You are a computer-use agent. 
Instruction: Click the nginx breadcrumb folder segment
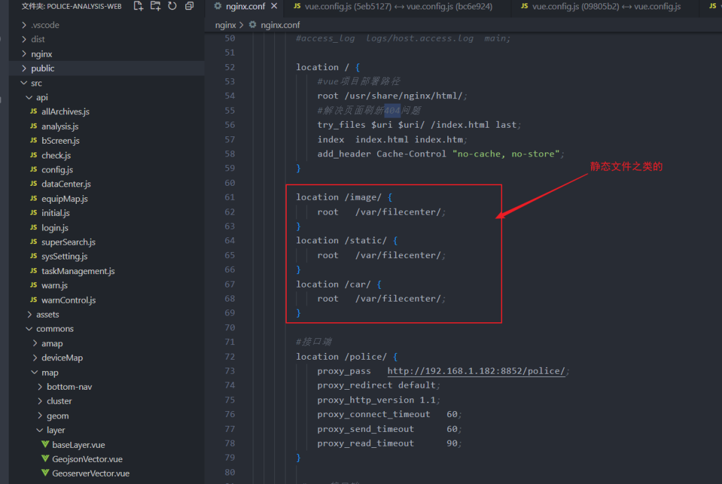pos(225,25)
